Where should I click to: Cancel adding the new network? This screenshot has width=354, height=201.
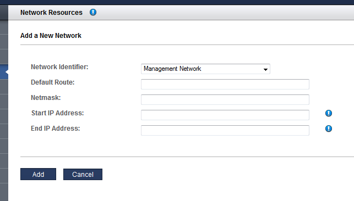83,175
